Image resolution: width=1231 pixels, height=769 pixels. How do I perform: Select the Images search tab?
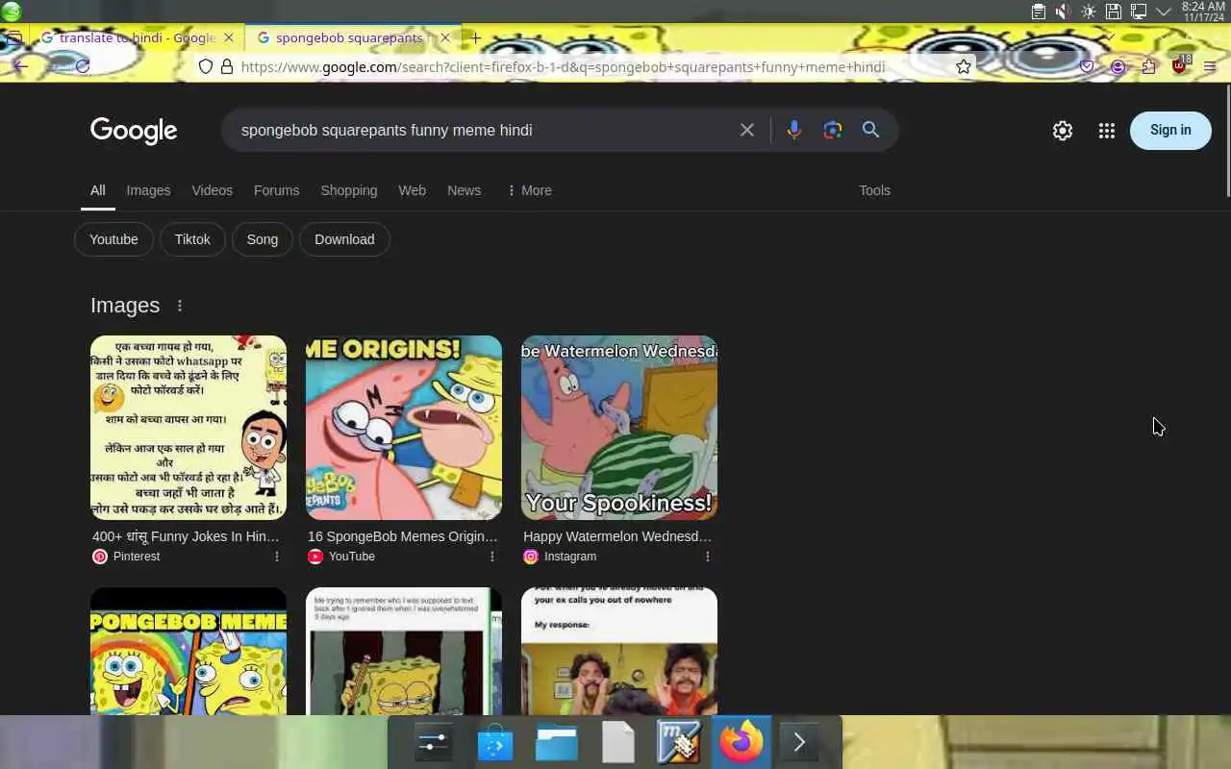pos(148,190)
